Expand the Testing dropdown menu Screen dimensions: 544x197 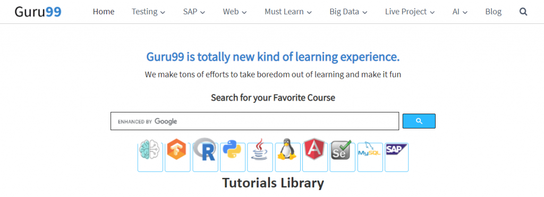pos(148,12)
